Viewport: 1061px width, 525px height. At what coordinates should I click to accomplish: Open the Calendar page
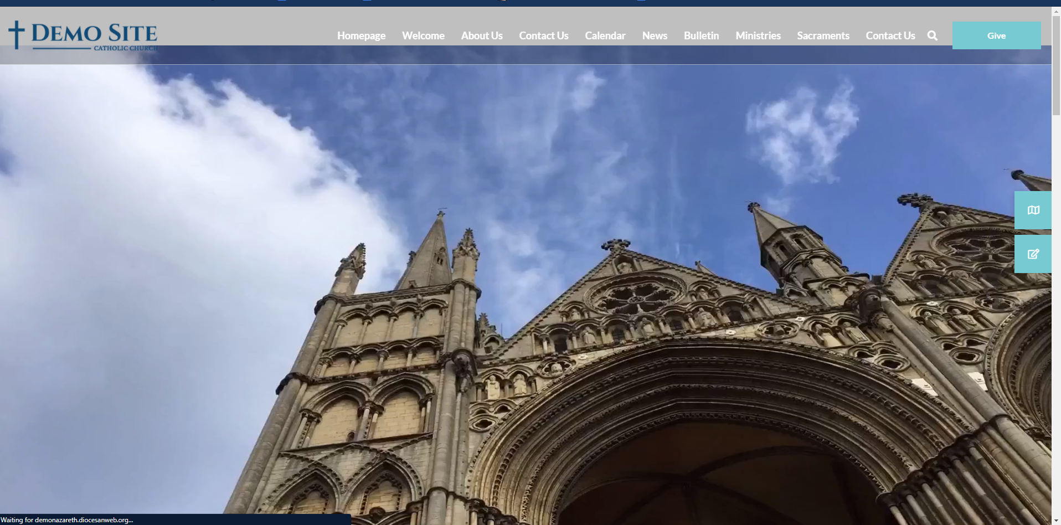605,35
